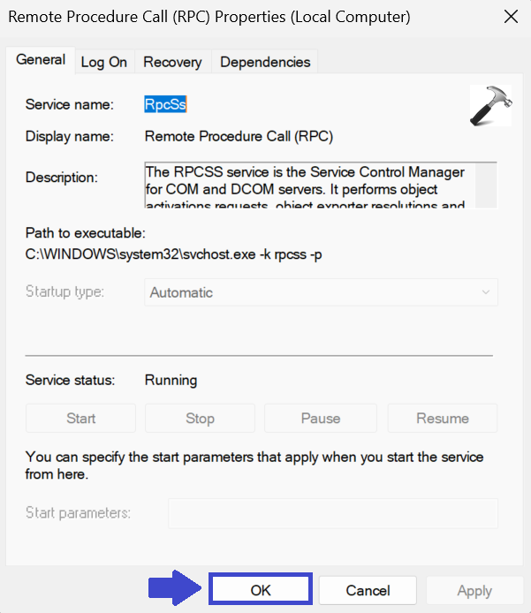Click the Resume service button

[x=443, y=418]
